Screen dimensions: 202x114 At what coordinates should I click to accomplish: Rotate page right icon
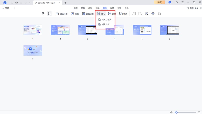click(140, 14)
